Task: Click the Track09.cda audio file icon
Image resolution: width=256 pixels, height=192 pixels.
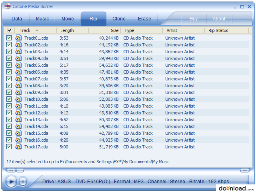Action: [x=18, y=92]
